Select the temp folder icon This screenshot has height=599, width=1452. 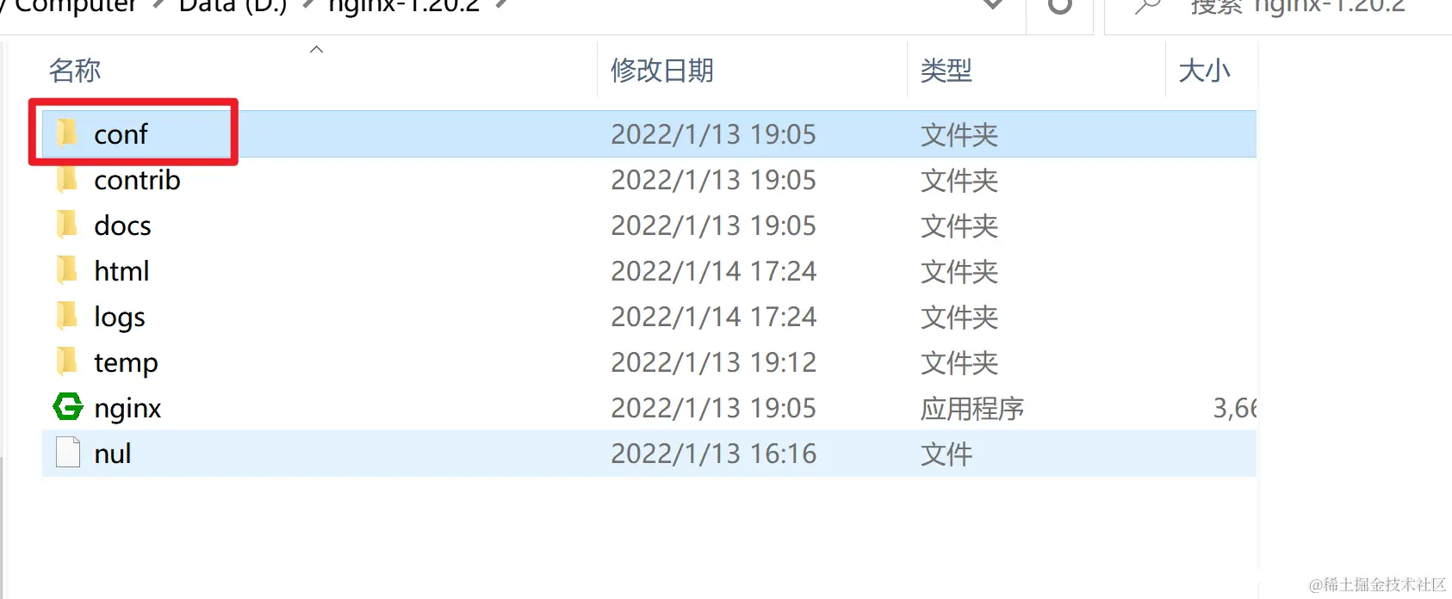pyautogui.click(x=67, y=361)
